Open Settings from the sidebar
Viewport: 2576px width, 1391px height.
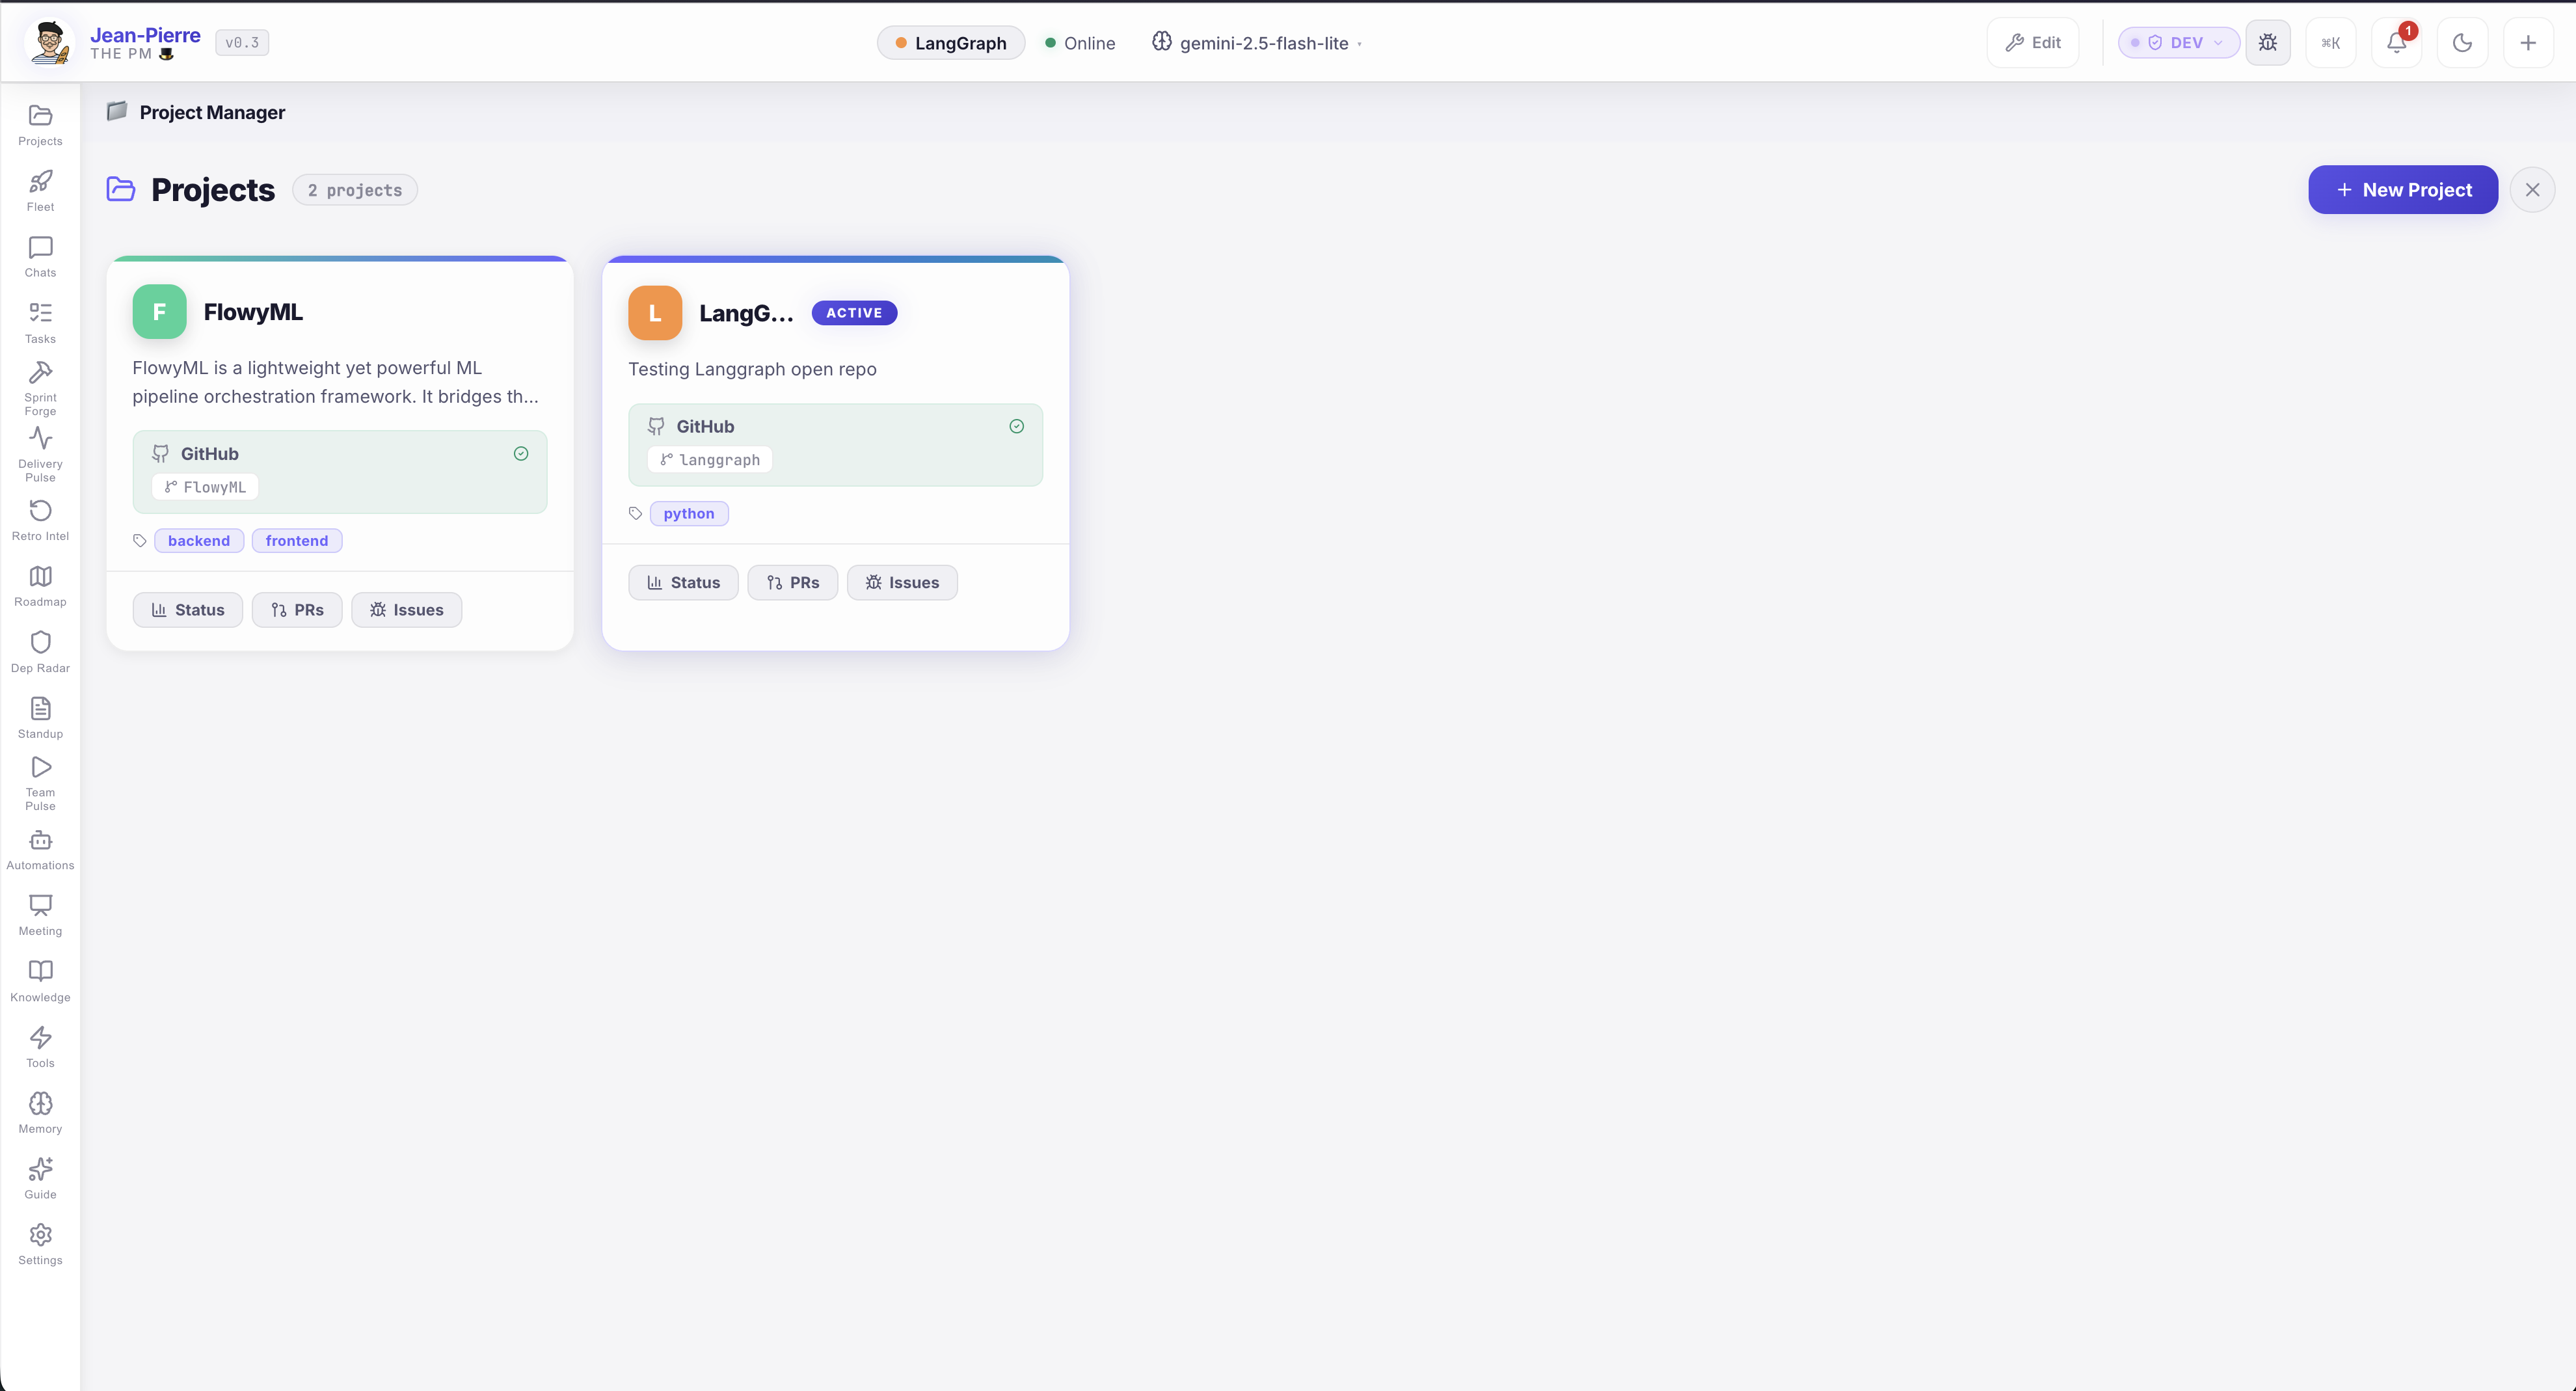click(x=40, y=1243)
